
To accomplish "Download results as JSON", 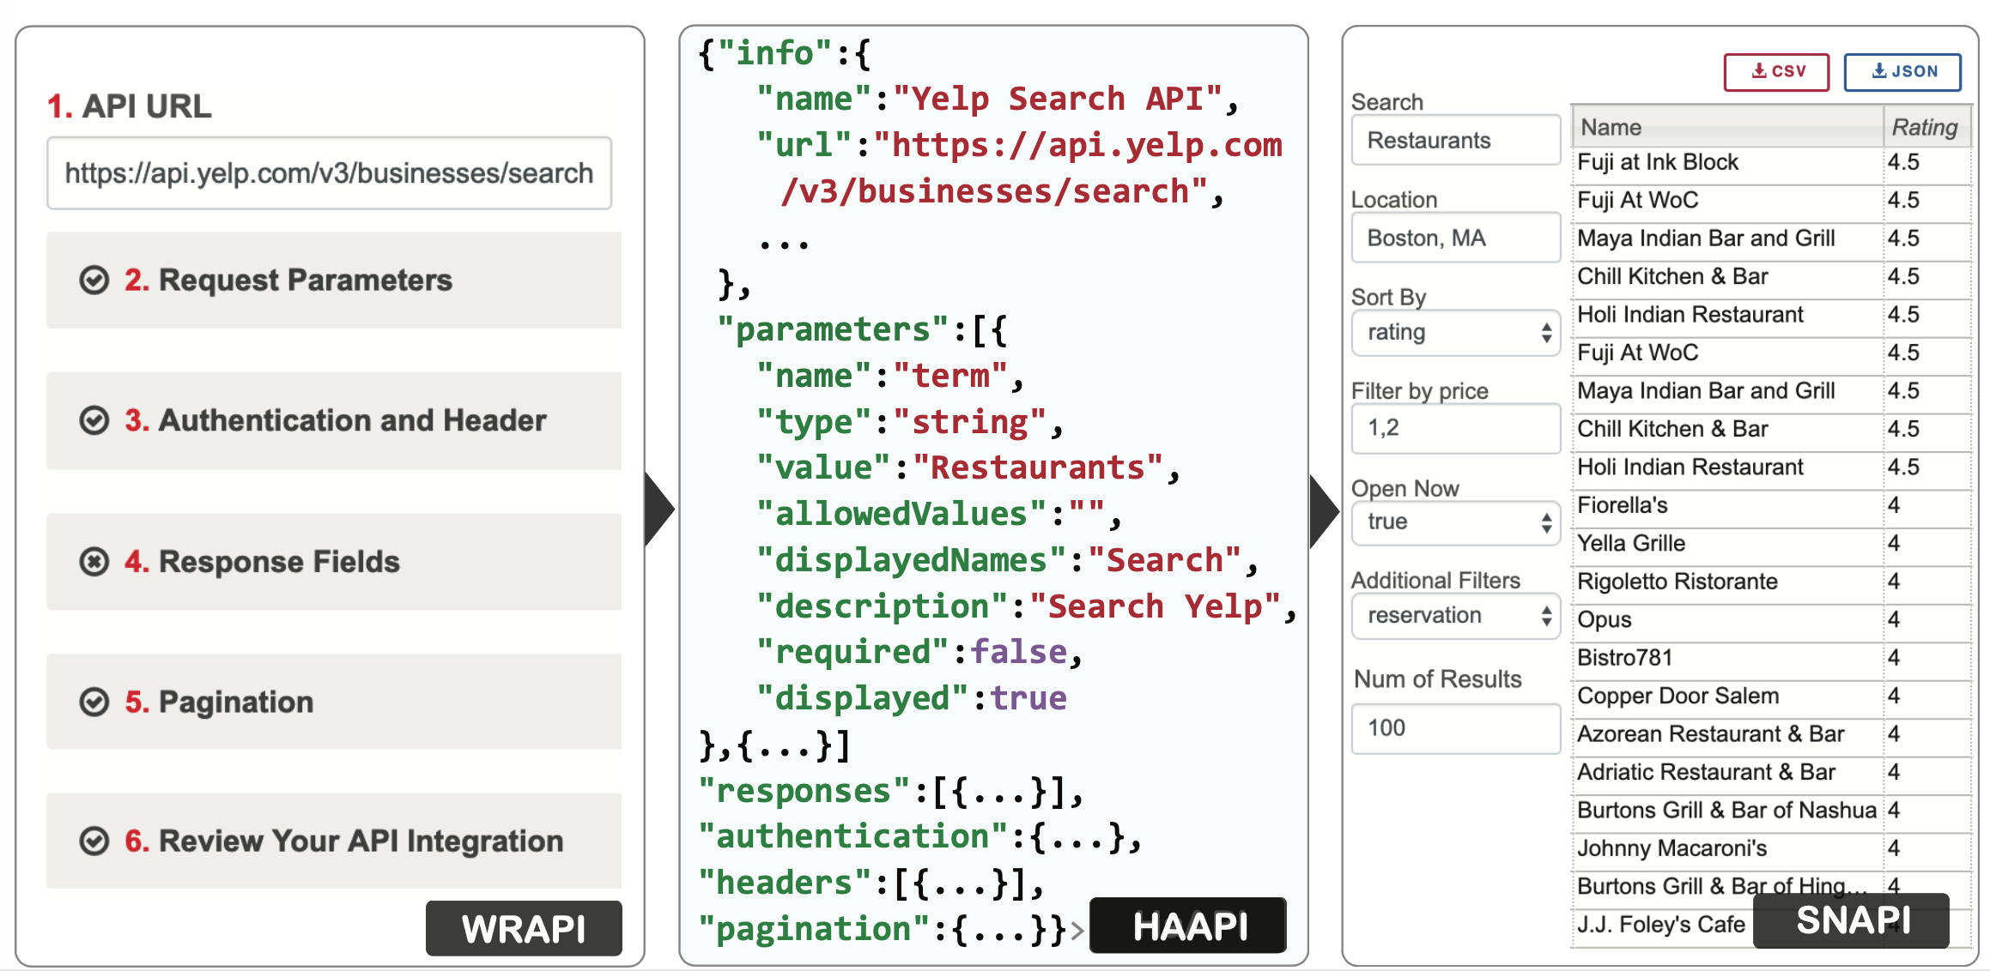I will click(x=1902, y=72).
